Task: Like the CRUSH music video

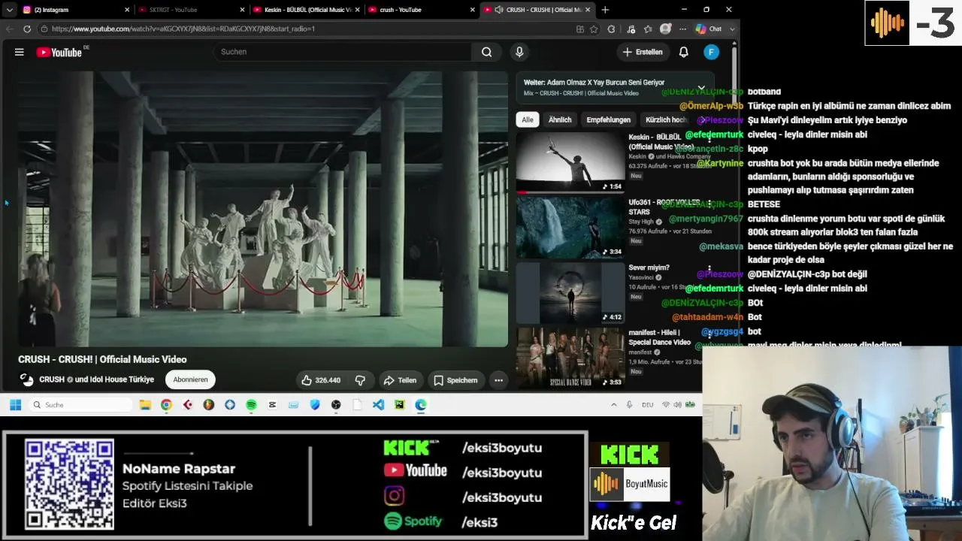Action: point(321,380)
